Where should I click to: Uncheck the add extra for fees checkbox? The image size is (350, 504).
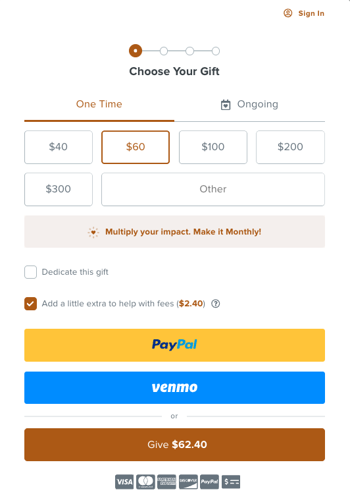pyautogui.click(x=30, y=304)
